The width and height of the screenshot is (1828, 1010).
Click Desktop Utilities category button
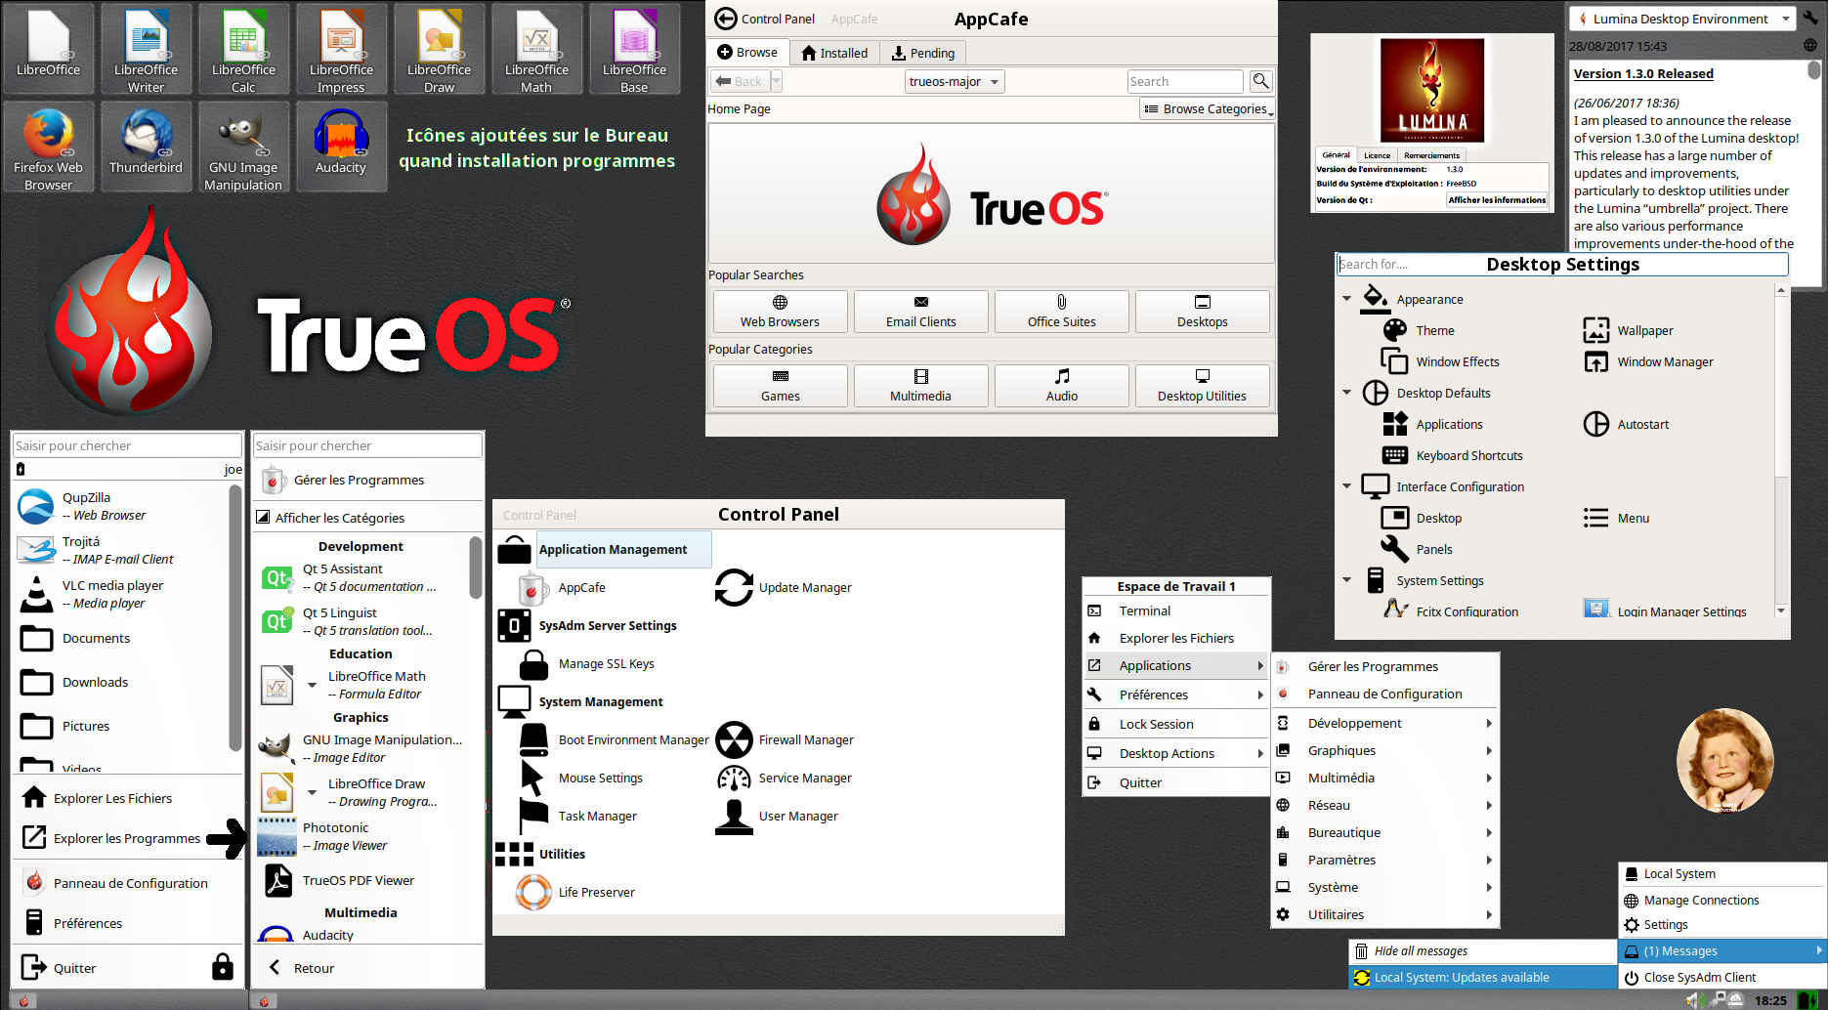tap(1202, 386)
